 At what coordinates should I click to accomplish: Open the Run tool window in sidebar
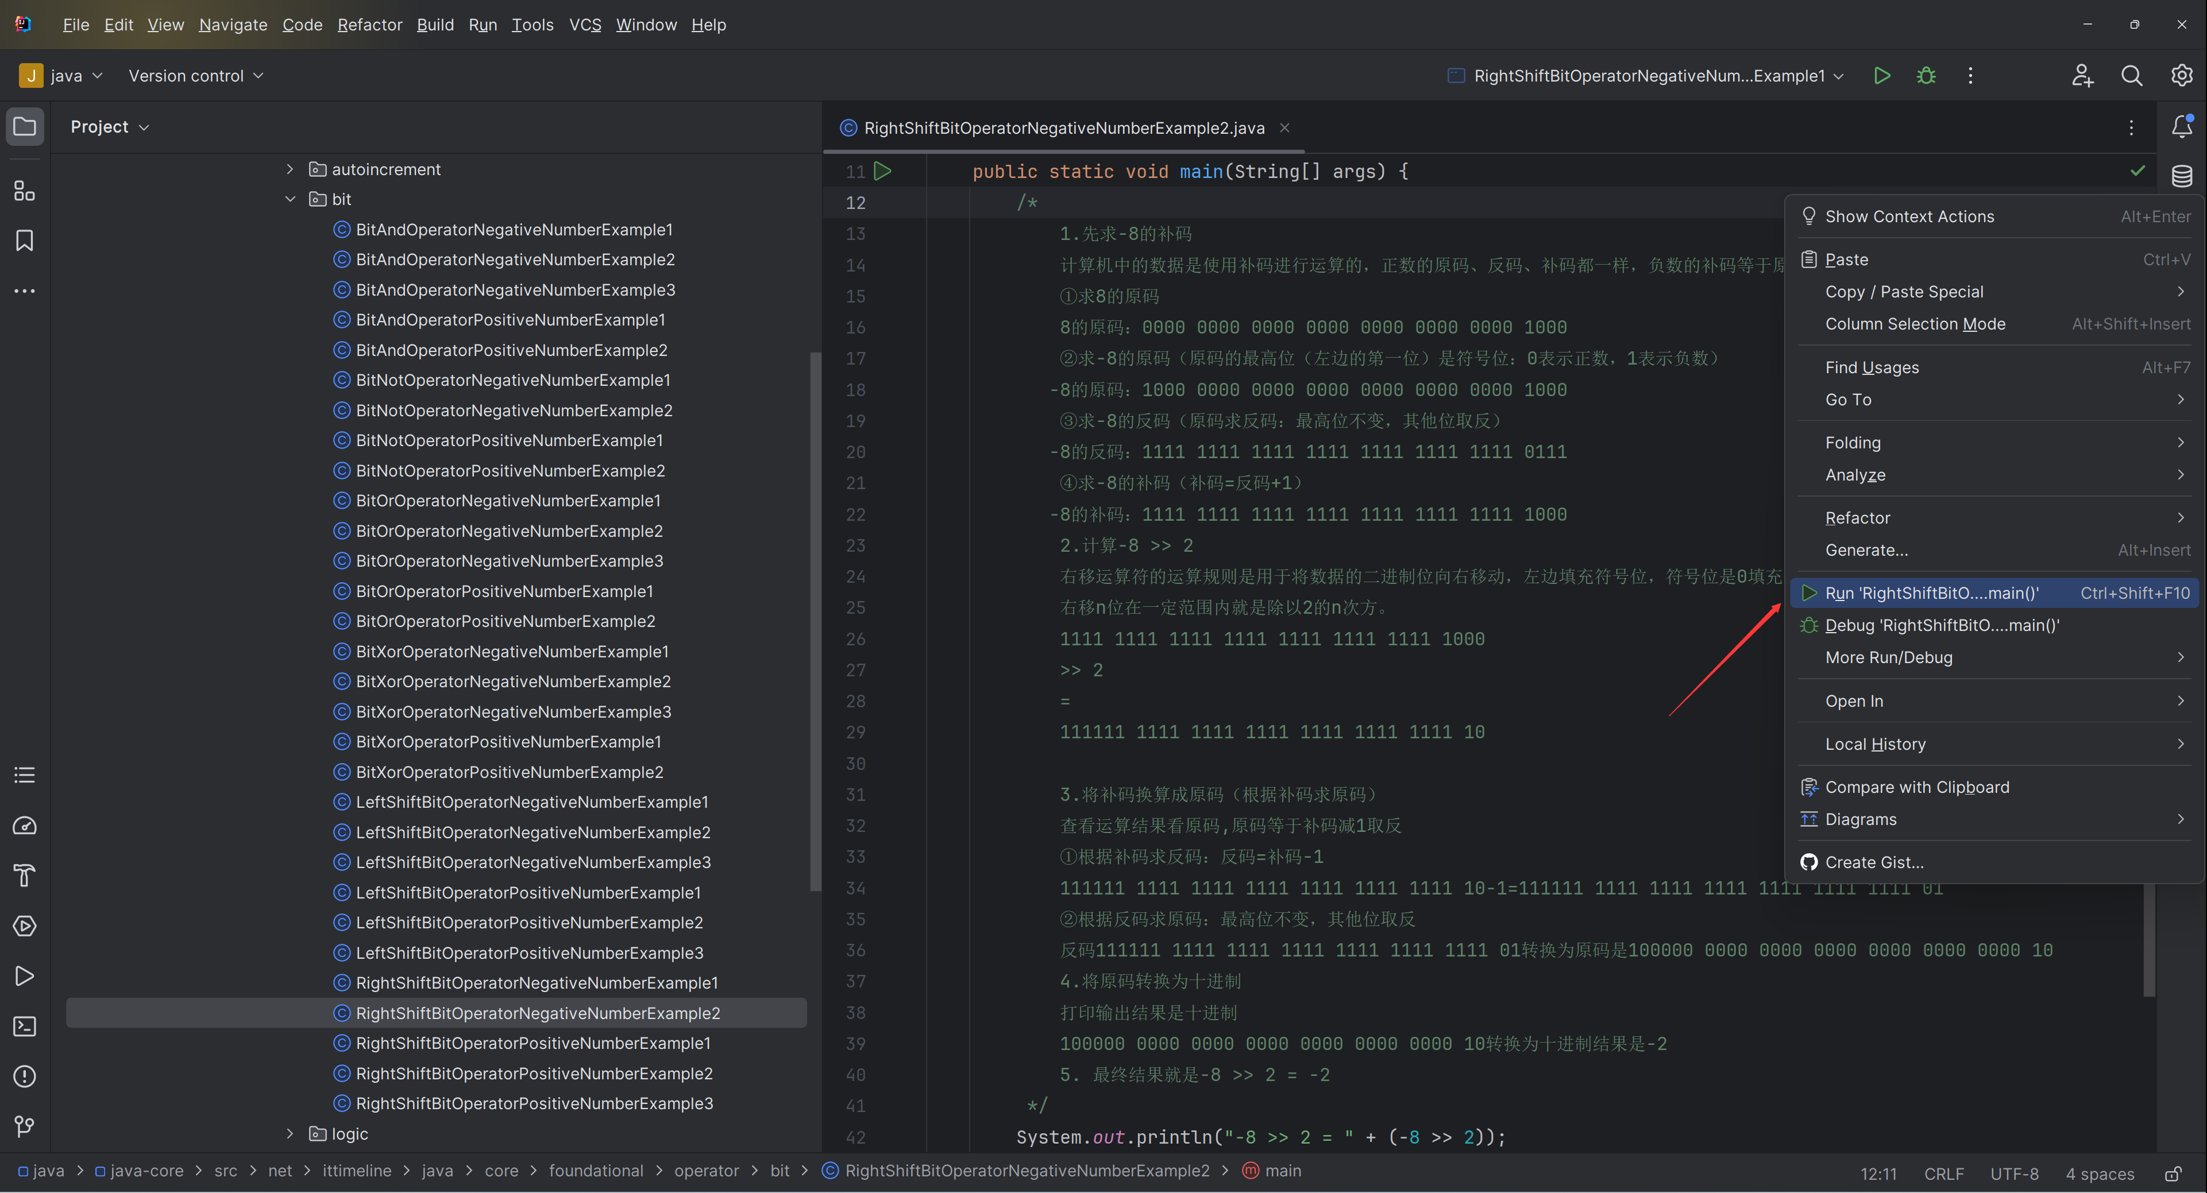click(x=25, y=975)
